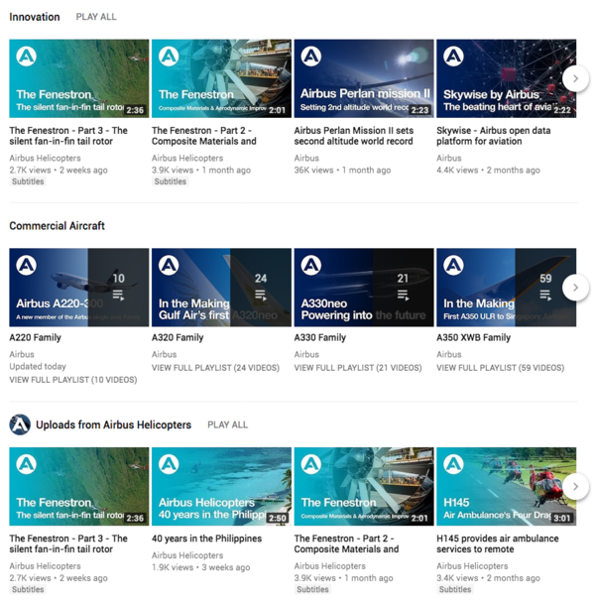Open H145 Air Ambulance video thumbnail
The width and height of the screenshot is (595, 603).
506,487
